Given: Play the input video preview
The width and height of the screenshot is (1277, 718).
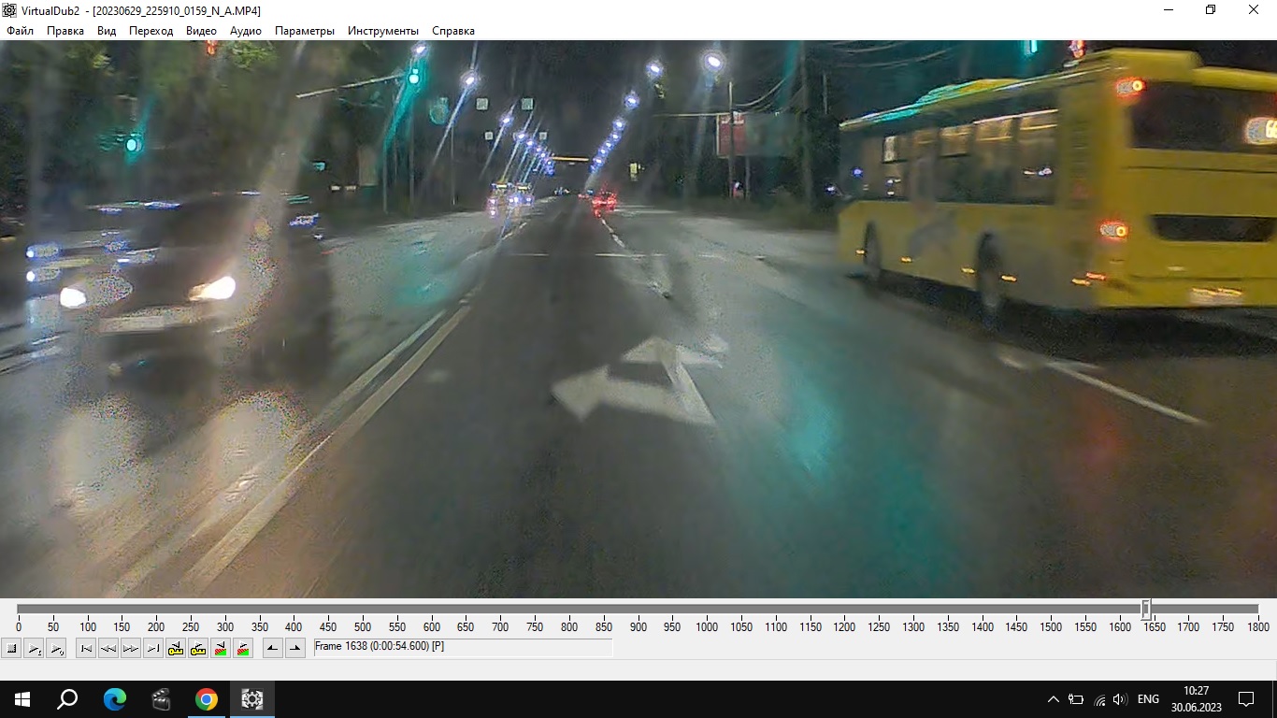Looking at the screenshot, I should 34,648.
